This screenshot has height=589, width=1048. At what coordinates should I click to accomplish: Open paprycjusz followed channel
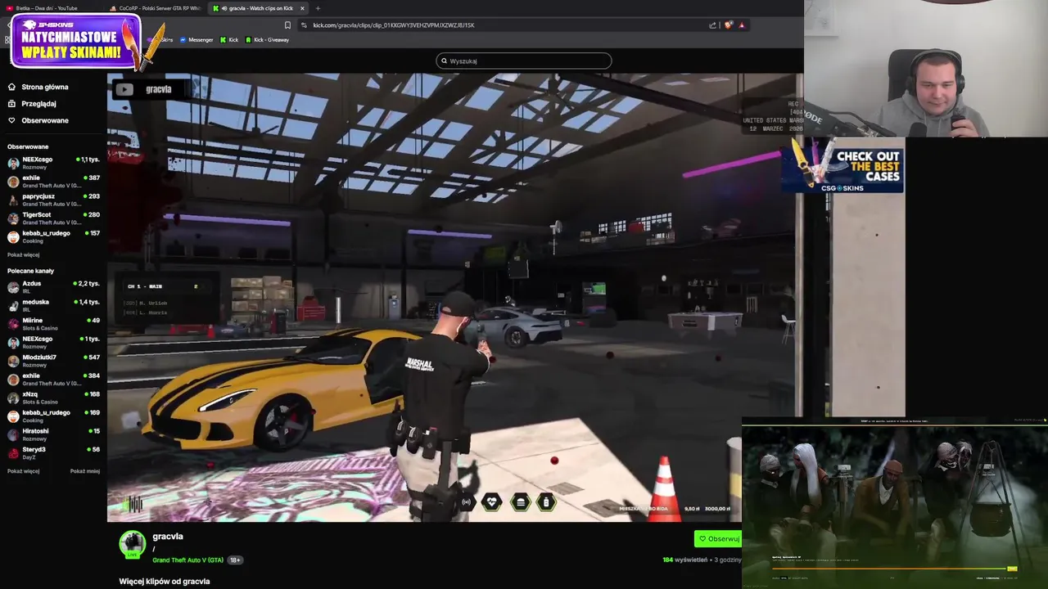click(x=53, y=200)
